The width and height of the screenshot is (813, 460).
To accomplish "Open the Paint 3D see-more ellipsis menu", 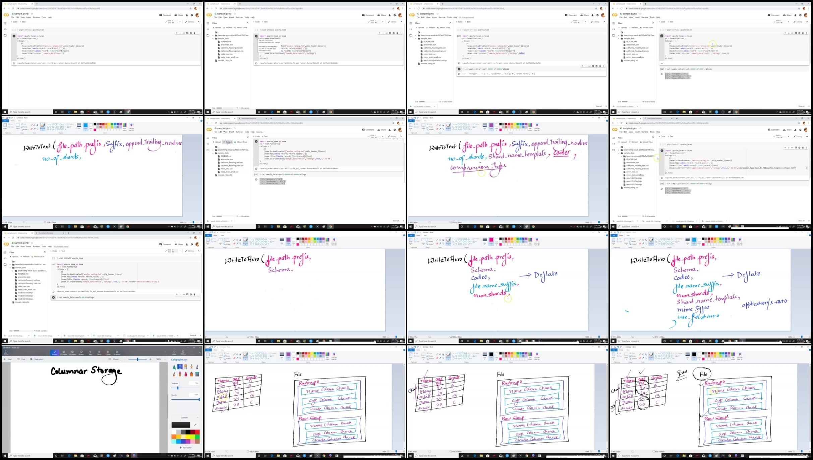I will [x=165, y=359].
